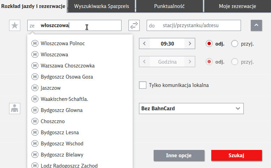The height and width of the screenshot is (168, 271).
Task: Choose Bydgoszcz Bielawy suggestion
Action: point(80,155)
